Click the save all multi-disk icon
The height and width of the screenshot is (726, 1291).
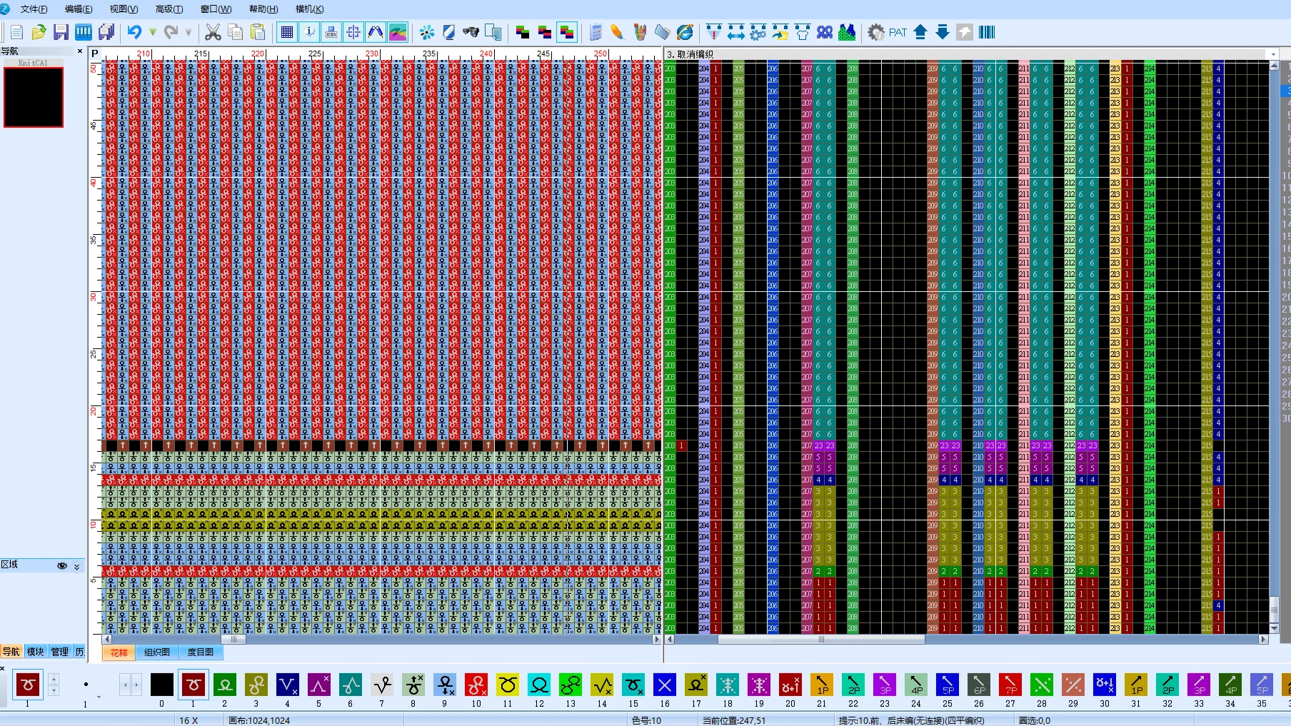tap(106, 32)
